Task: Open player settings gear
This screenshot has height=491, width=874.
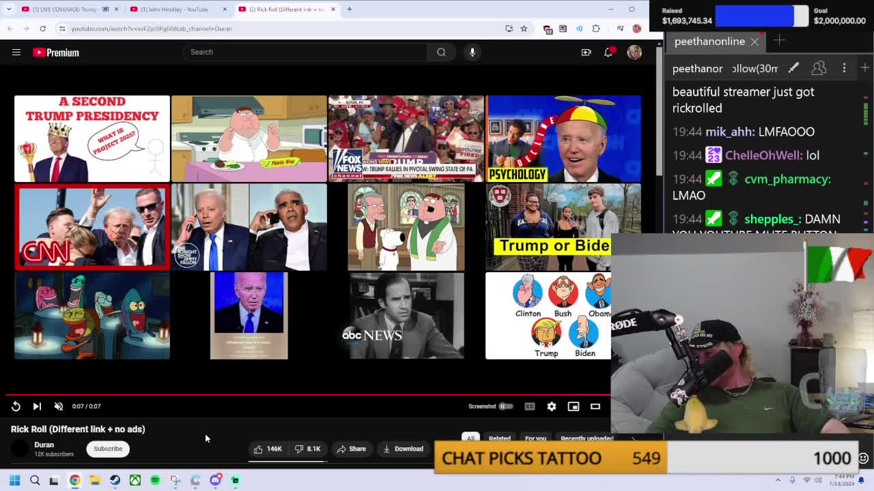Action: (x=552, y=406)
